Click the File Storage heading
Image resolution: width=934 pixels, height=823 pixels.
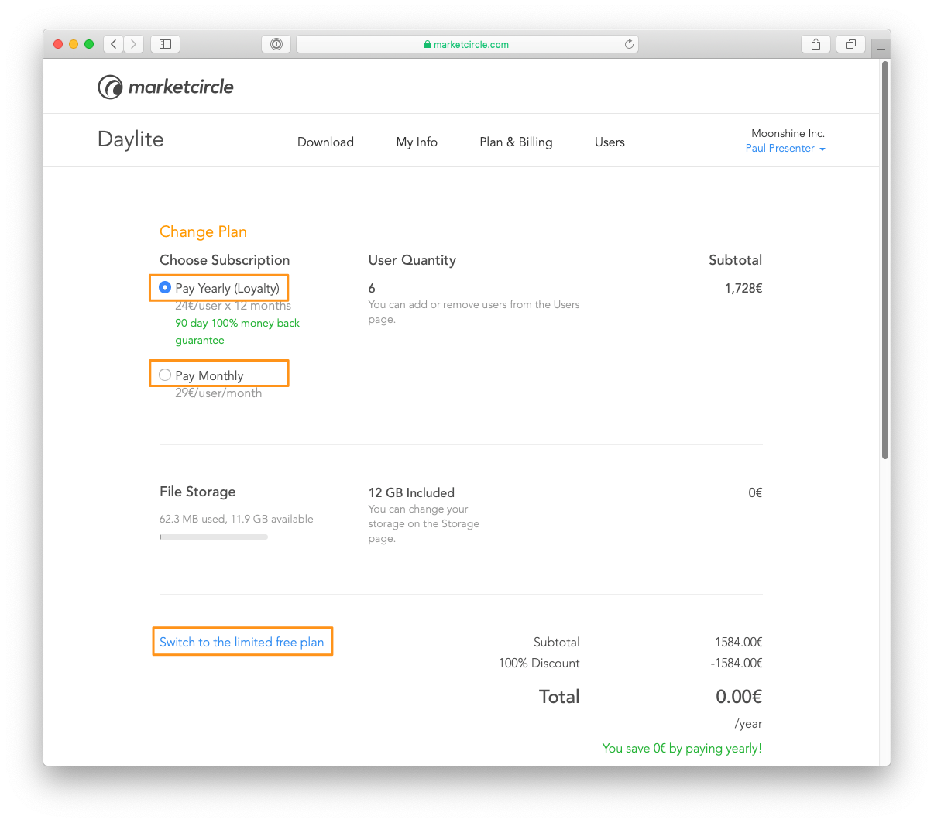[x=197, y=492]
